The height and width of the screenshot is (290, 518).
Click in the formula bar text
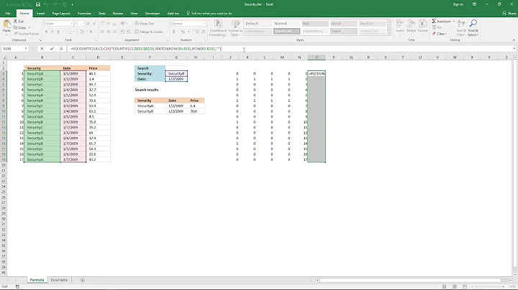145,49
